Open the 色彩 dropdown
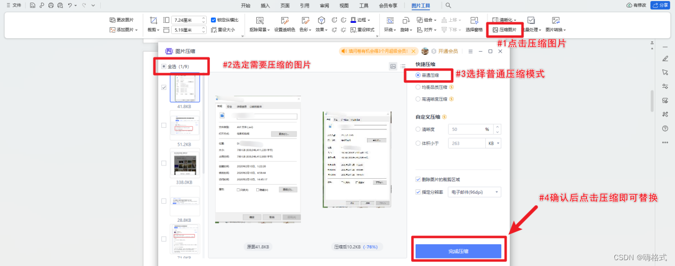 [x=305, y=30]
